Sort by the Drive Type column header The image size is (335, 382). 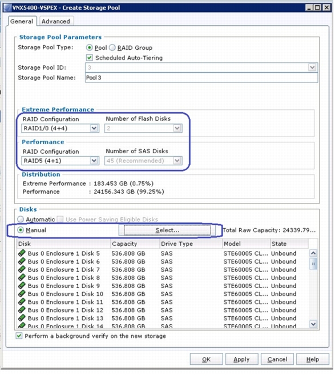coord(191,244)
